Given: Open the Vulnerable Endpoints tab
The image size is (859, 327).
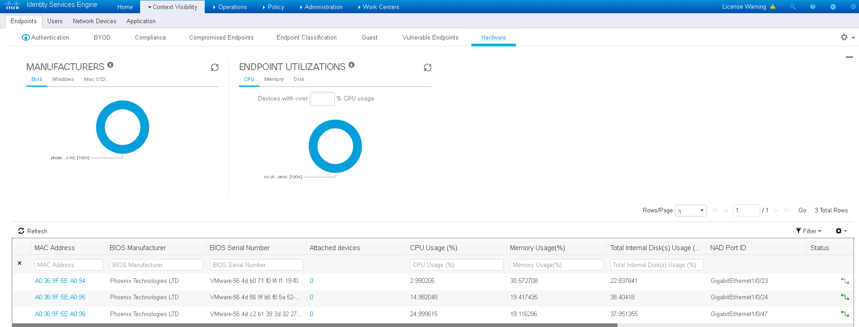Looking at the screenshot, I should point(430,37).
